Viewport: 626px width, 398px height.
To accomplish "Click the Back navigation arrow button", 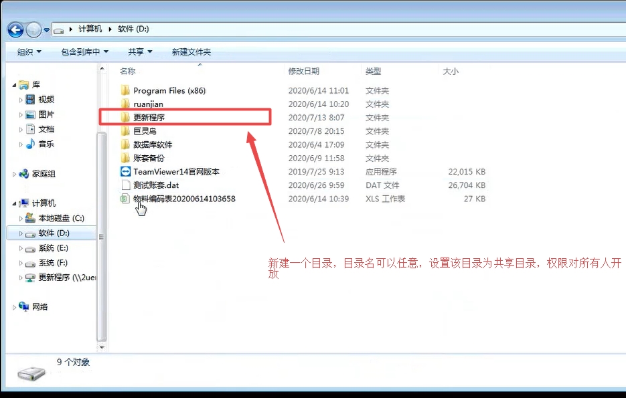I will (15, 30).
